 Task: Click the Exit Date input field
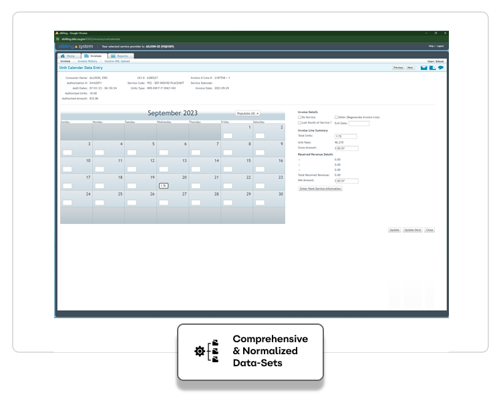(359, 123)
